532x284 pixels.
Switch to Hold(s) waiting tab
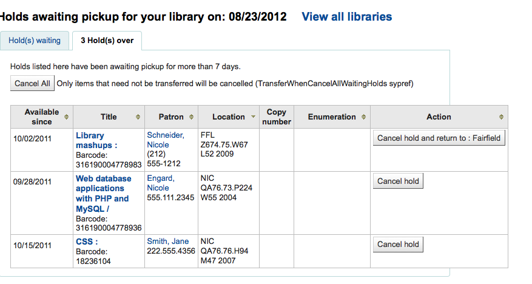click(35, 41)
